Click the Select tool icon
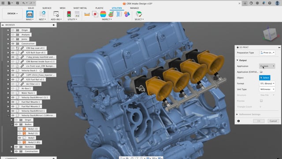 pos(139,14)
